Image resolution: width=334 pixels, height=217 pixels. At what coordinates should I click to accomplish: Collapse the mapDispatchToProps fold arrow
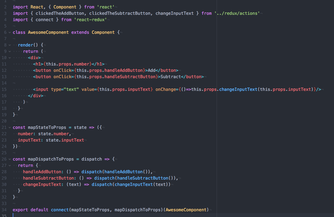point(9,159)
